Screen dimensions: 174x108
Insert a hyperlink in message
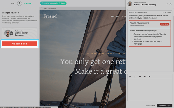(x=149, y=76)
